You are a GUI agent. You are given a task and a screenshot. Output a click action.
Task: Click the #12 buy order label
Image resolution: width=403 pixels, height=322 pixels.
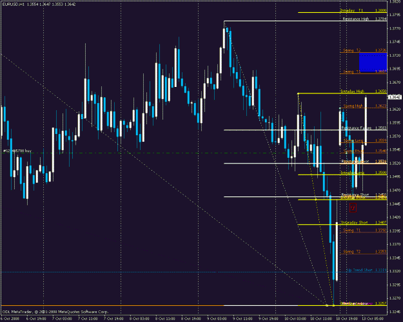tap(17, 151)
